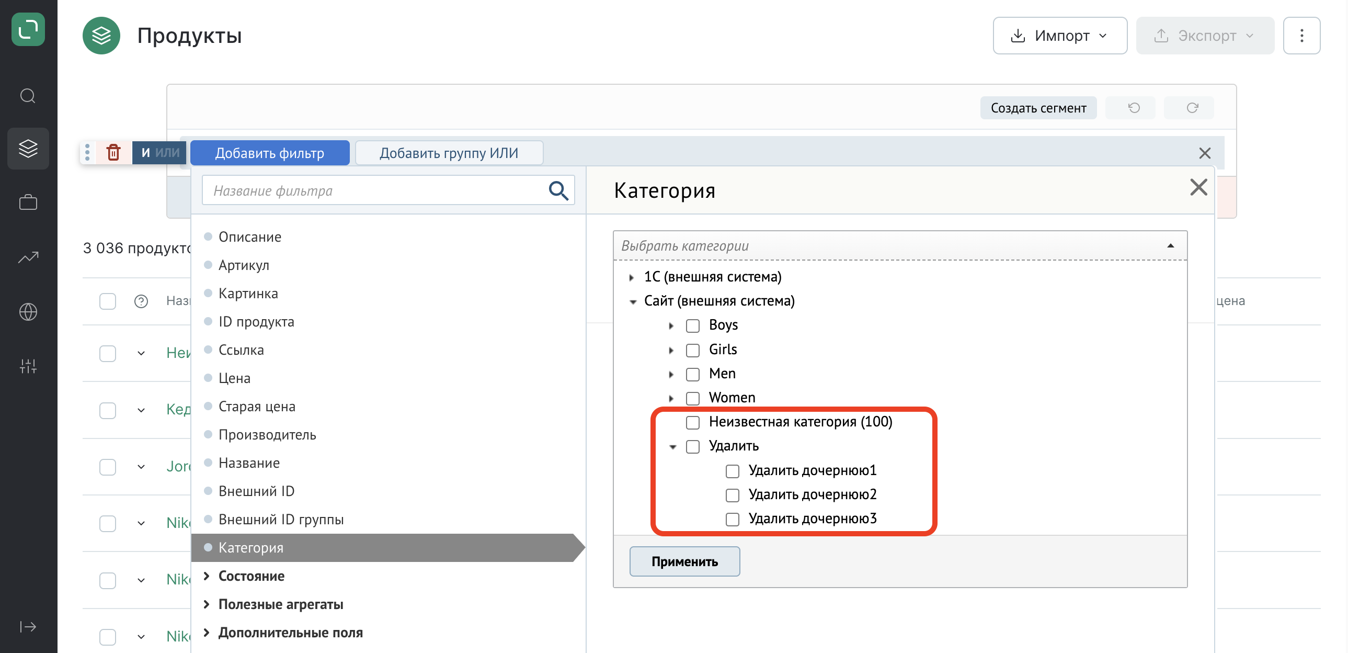Click the expand sidebar arrow icon
Image resolution: width=1348 pixels, height=653 pixels.
click(x=28, y=627)
